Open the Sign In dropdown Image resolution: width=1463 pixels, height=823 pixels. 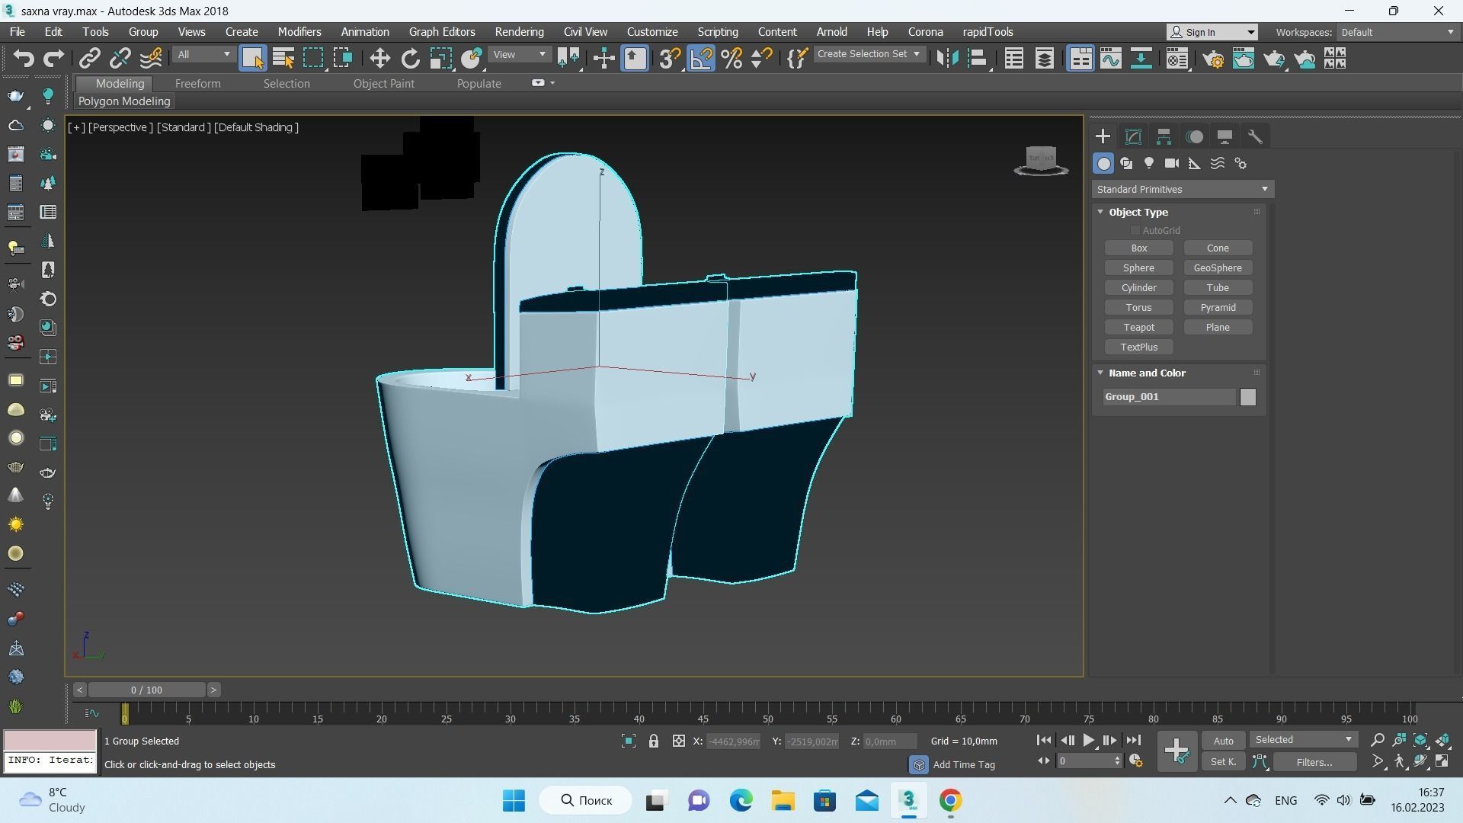click(x=1212, y=32)
